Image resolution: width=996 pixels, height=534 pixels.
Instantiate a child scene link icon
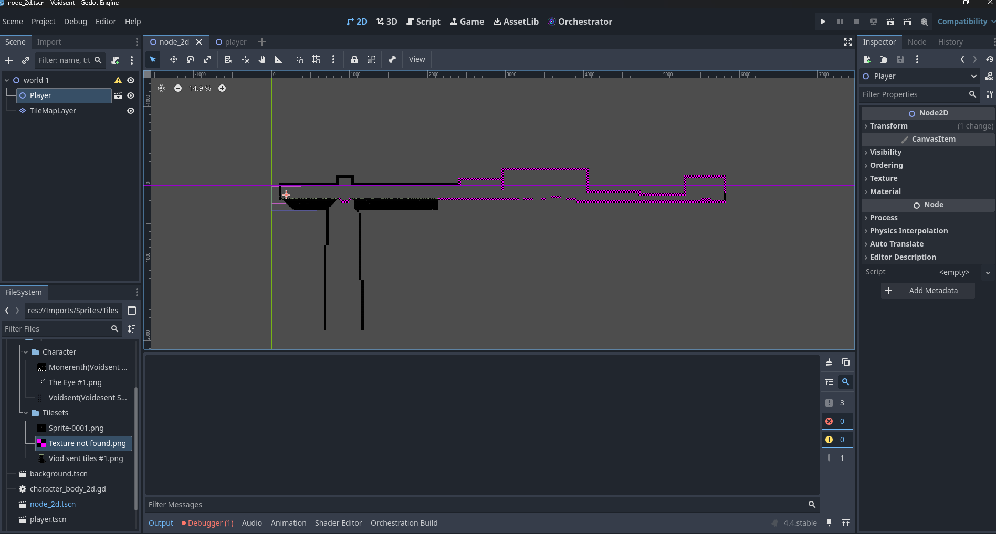(x=26, y=60)
